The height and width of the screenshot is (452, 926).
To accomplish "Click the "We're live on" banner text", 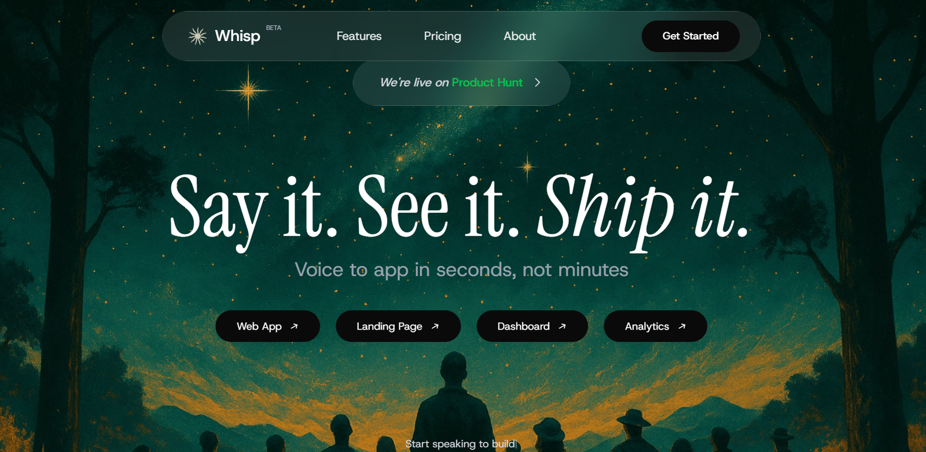I will pyautogui.click(x=414, y=83).
